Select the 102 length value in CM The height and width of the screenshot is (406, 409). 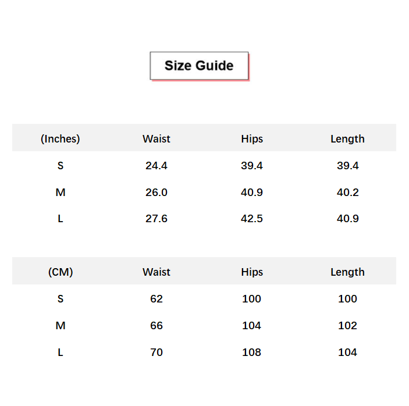coord(347,326)
